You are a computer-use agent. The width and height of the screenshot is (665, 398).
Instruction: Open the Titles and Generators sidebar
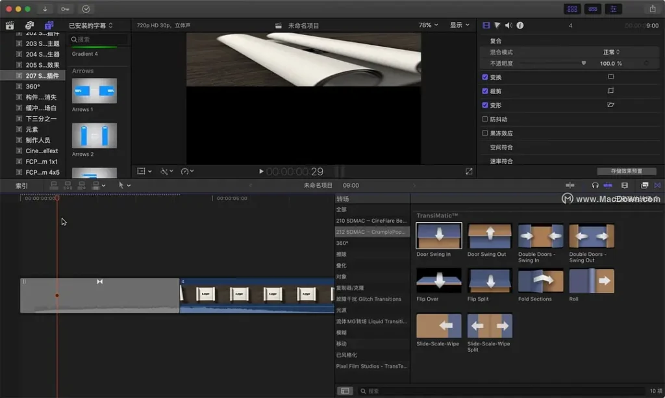tap(49, 25)
